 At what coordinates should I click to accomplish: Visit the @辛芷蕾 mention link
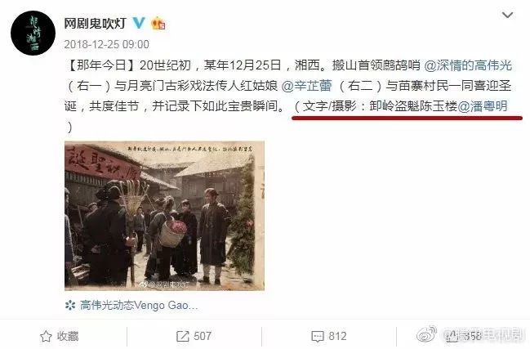(x=306, y=86)
